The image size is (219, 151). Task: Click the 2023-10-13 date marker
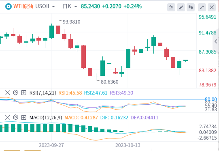128,145
